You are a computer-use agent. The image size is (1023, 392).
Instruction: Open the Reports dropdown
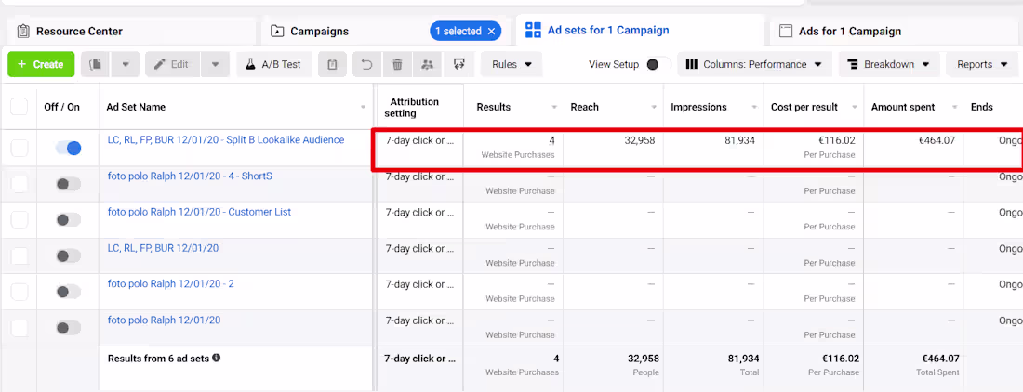point(981,64)
